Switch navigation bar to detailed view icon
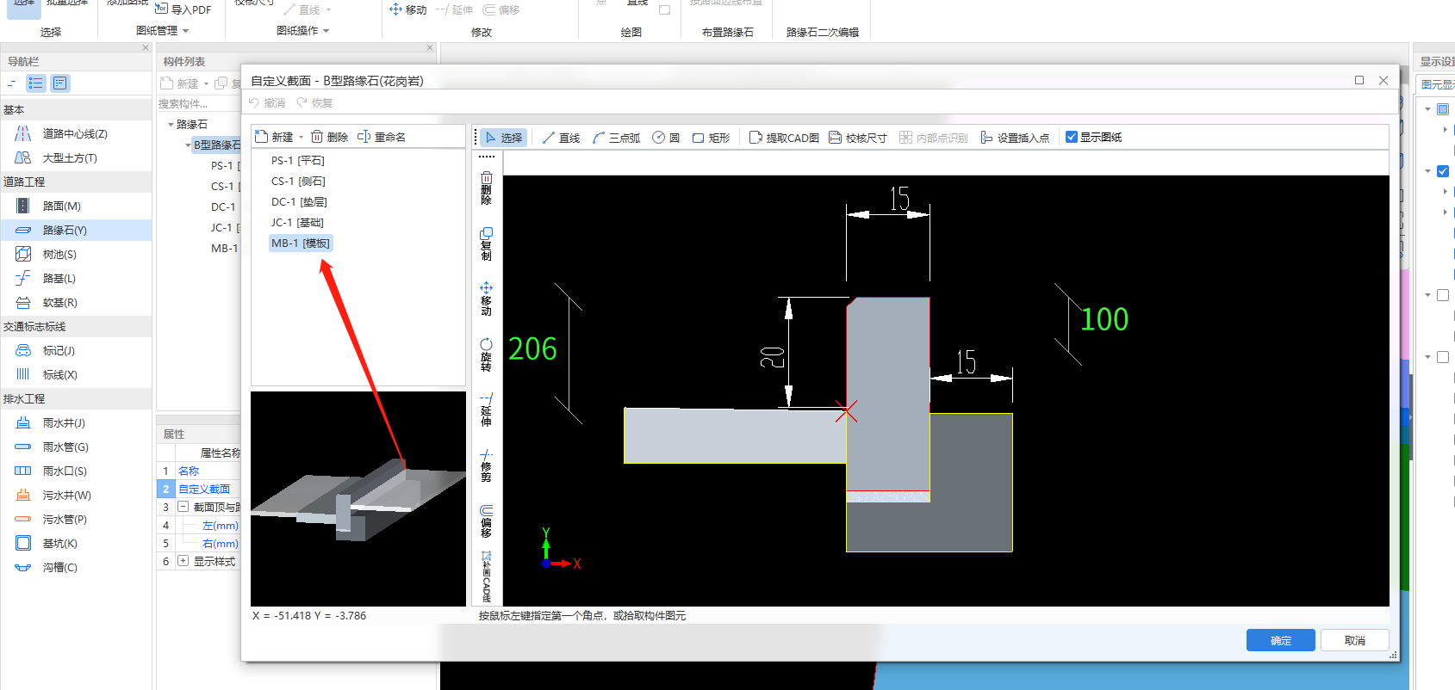1455x690 pixels. point(59,83)
